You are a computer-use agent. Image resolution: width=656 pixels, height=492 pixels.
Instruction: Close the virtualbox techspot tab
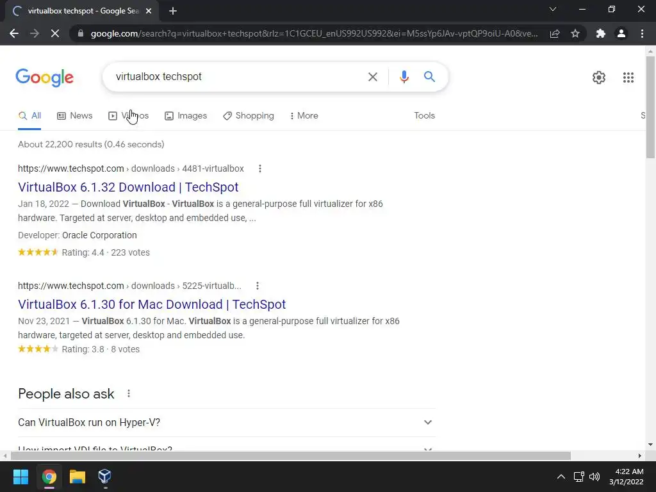point(149,11)
